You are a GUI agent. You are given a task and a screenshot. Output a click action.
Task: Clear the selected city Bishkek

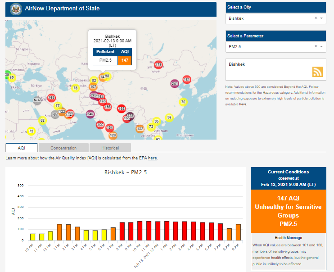[316, 18]
